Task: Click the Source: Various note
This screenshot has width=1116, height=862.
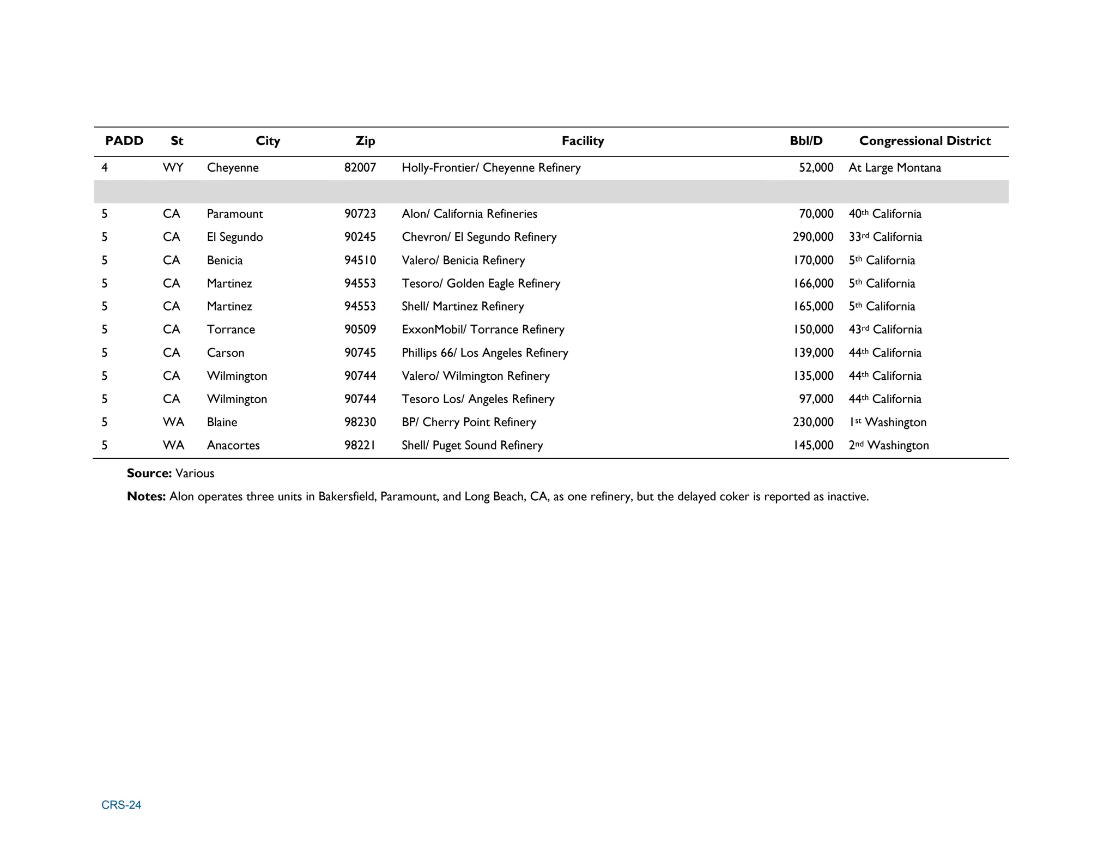Action: [x=171, y=474]
